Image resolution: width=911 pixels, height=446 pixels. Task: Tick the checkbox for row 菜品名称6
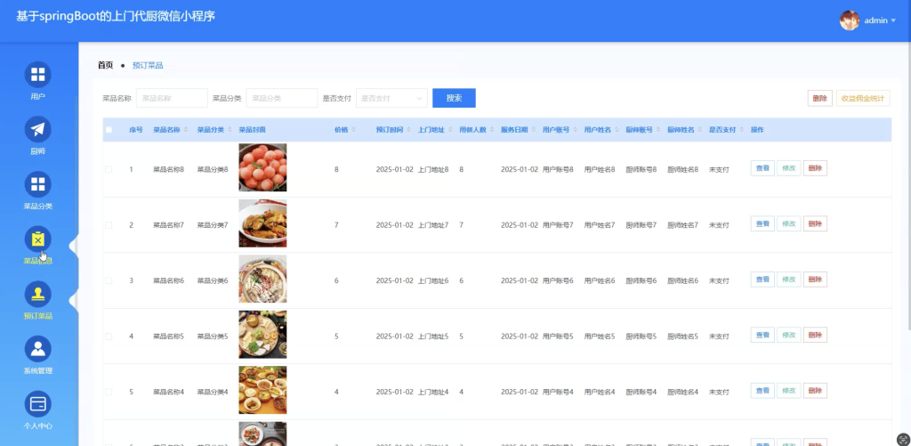click(109, 280)
